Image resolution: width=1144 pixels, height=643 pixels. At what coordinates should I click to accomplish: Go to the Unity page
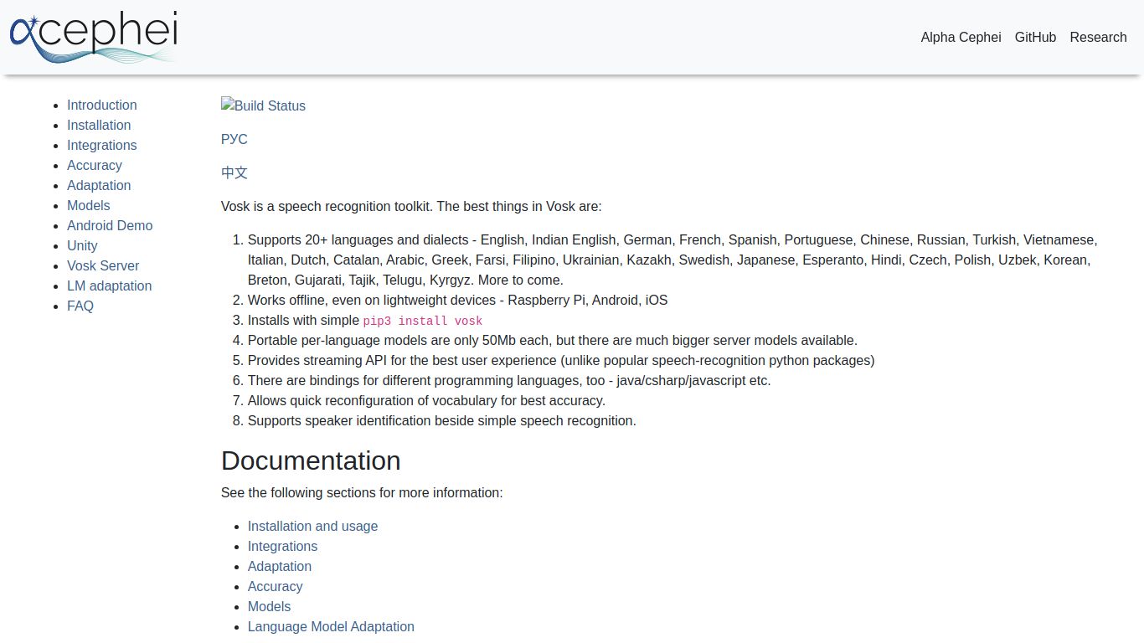coord(82,245)
